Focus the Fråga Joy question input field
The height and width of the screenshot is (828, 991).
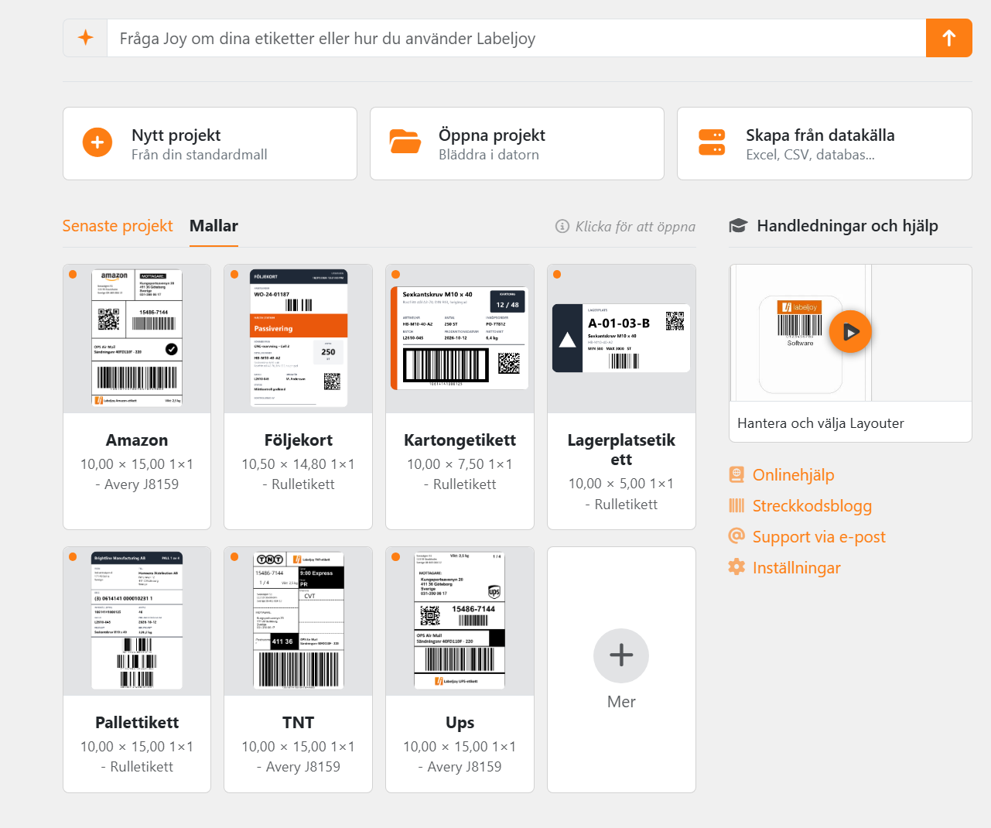(x=517, y=38)
